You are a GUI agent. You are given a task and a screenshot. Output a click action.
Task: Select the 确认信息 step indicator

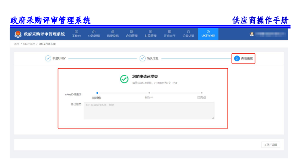(x=142, y=59)
